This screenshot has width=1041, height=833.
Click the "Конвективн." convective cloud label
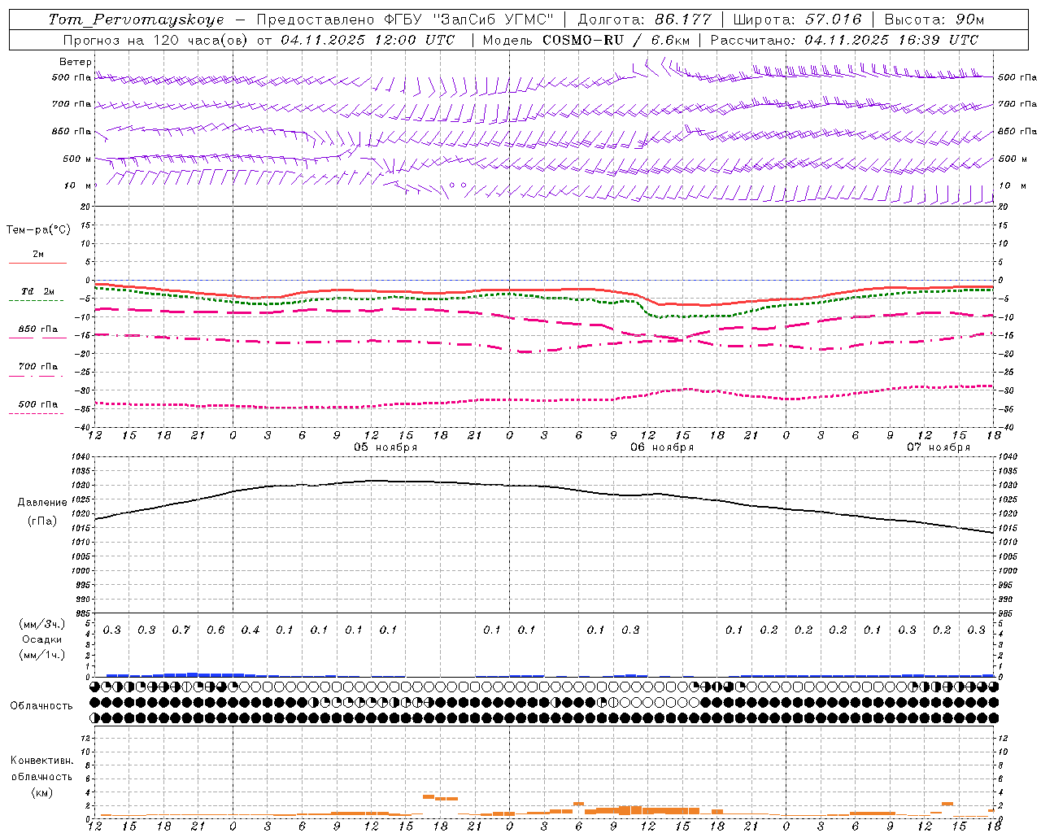[x=41, y=761]
